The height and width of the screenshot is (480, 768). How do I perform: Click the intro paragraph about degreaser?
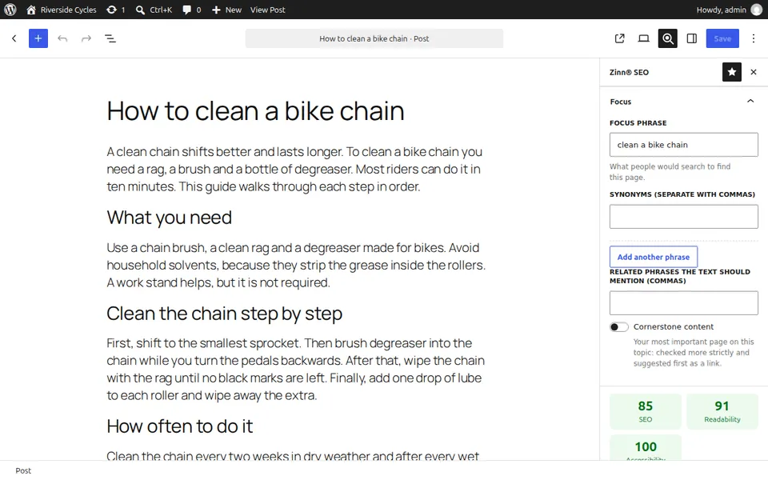coord(295,169)
